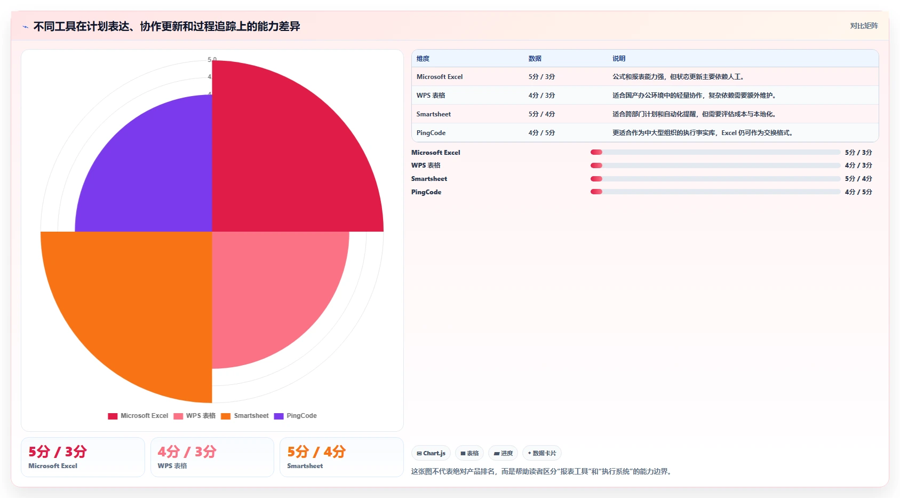Click WPS 表格 label beside progress bar
The height and width of the screenshot is (498, 900).
[426, 165]
